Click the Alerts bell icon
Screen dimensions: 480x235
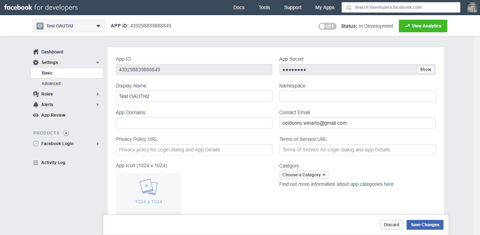[x=36, y=105]
